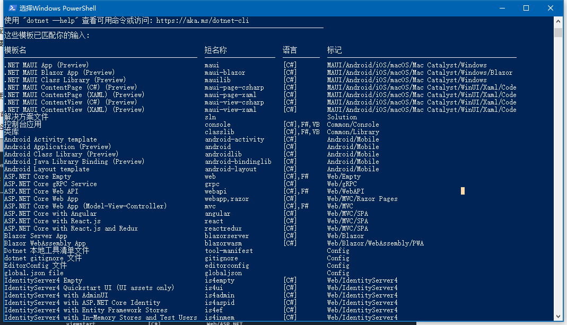
Task: Click 'Common/Library' tag text
Action: click(353, 131)
